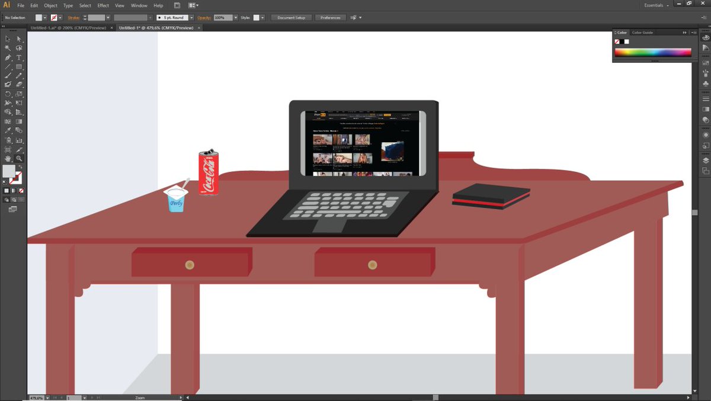Select the Magic Wand tool
This screenshot has height=401, width=711.
click(x=8, y=47)
